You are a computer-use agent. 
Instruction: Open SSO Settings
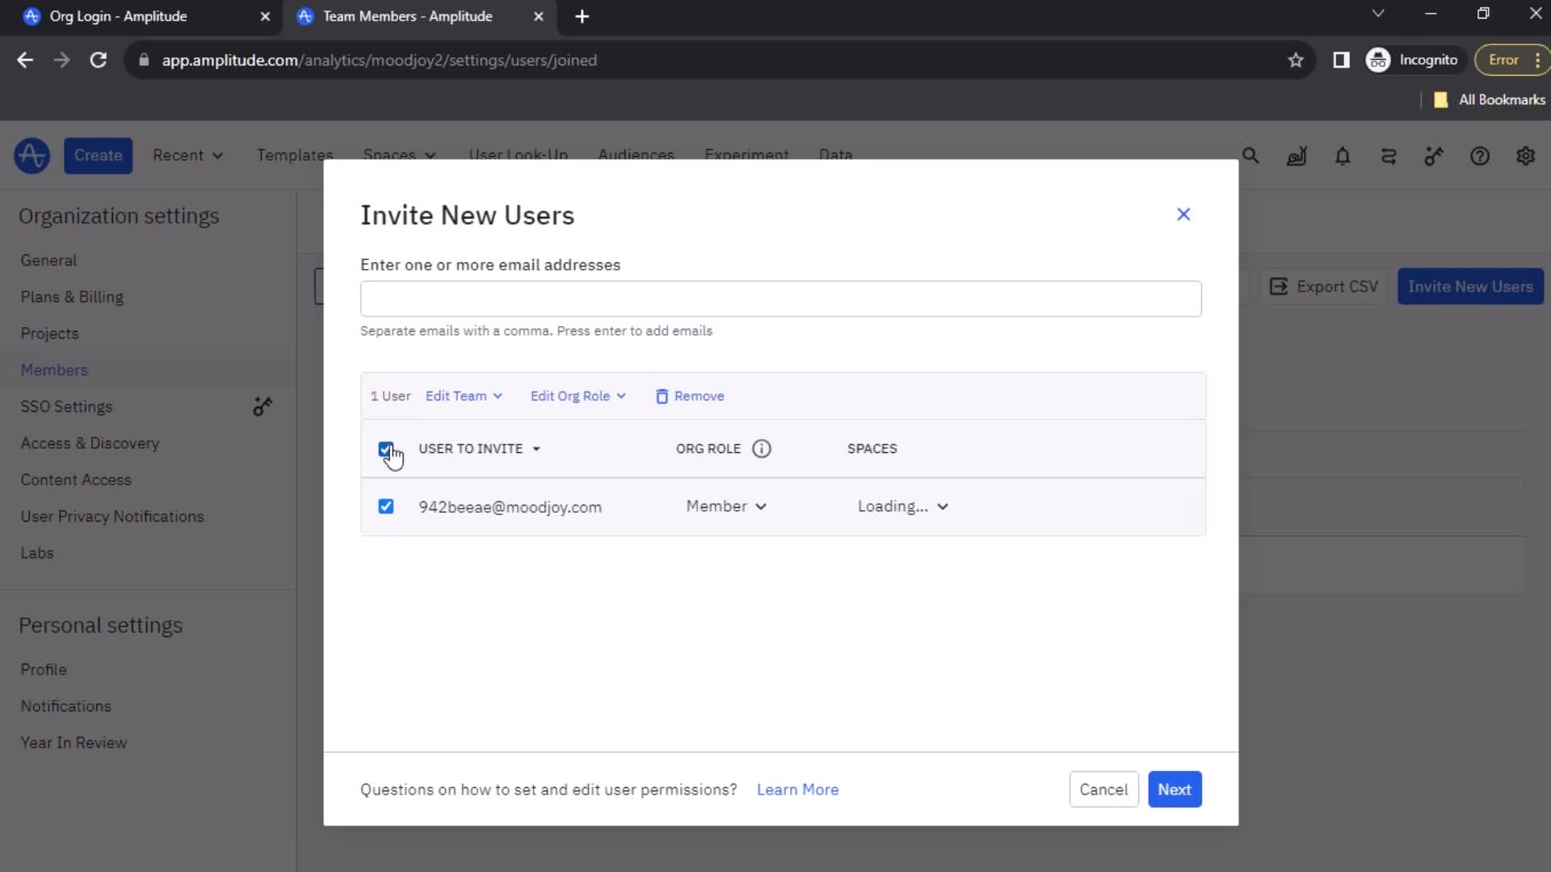(66, 406)
